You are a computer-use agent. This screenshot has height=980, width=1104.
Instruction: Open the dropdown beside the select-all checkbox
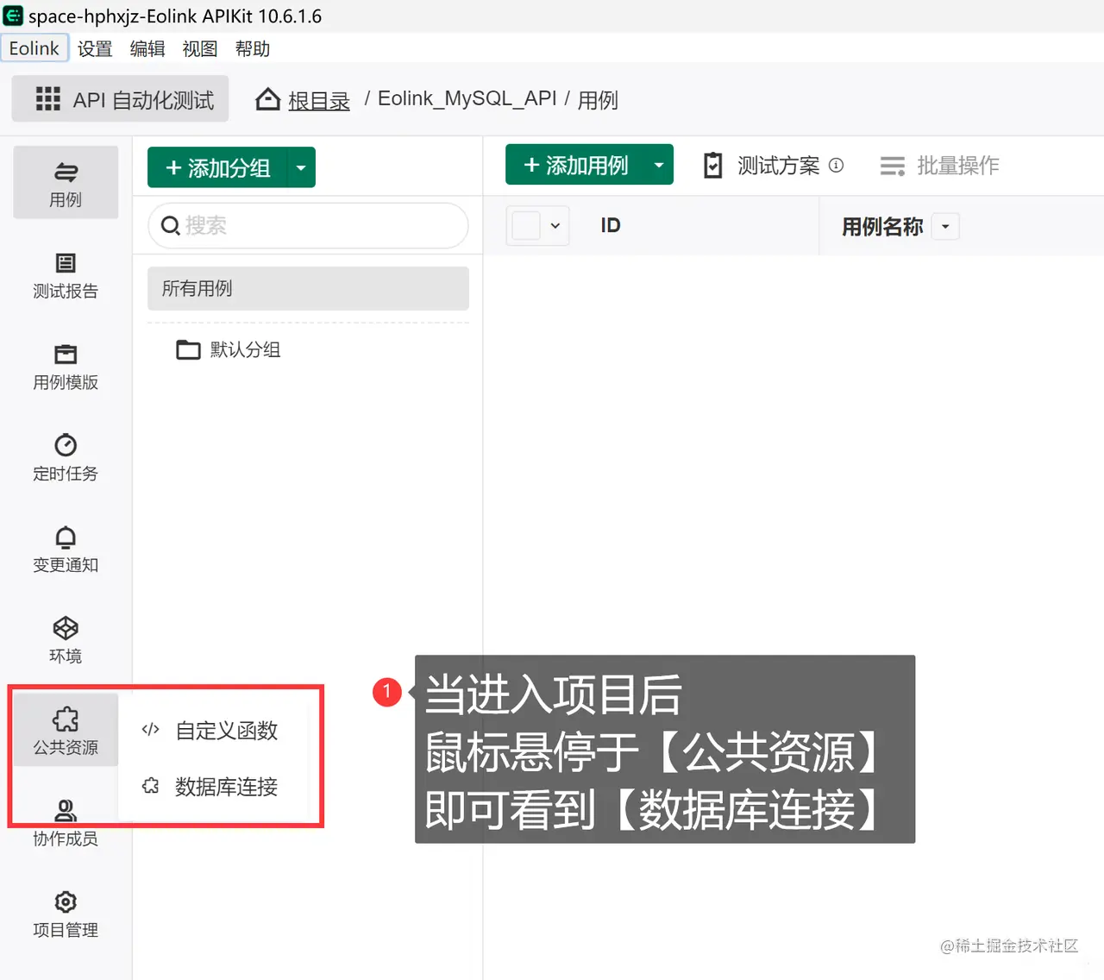555,226
